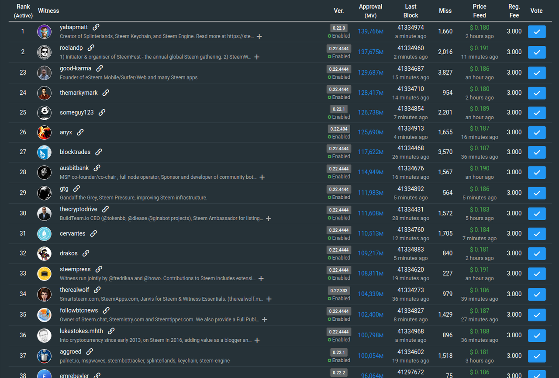Image resolution: width=559 pixels, height=378 pixels.
Task: Open the link icon next to lukestokes.mhth
Action: pyautogui.click(x=111, y=331)
